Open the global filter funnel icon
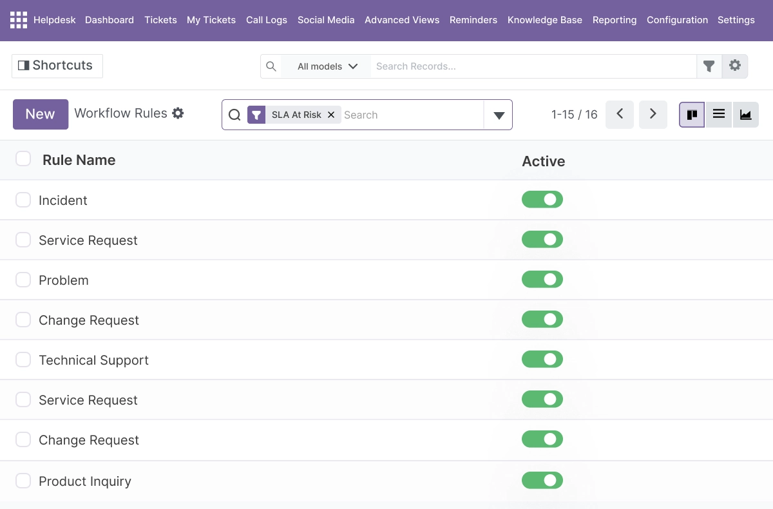This screenshot has height=509, width=773. (709, 66)
